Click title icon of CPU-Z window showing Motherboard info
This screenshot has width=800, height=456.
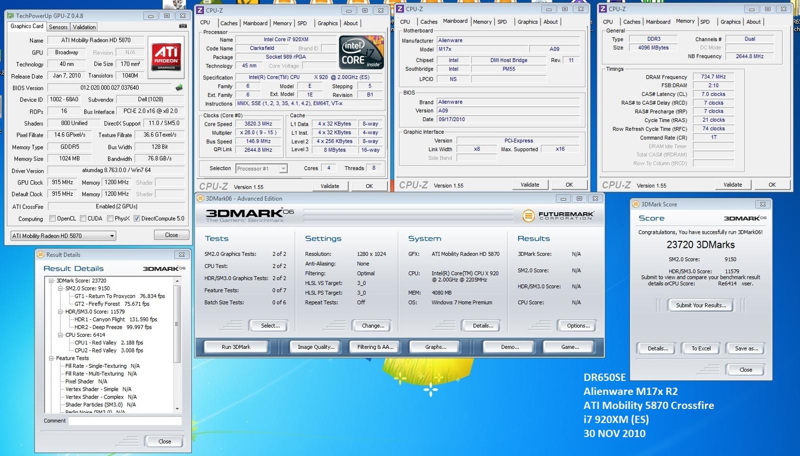[x=400, y=9]
